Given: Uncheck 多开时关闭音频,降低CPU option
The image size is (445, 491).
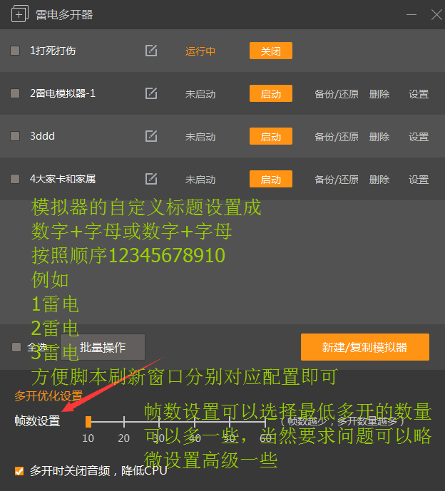Looking at the screenshot, I should click(19, 471).
